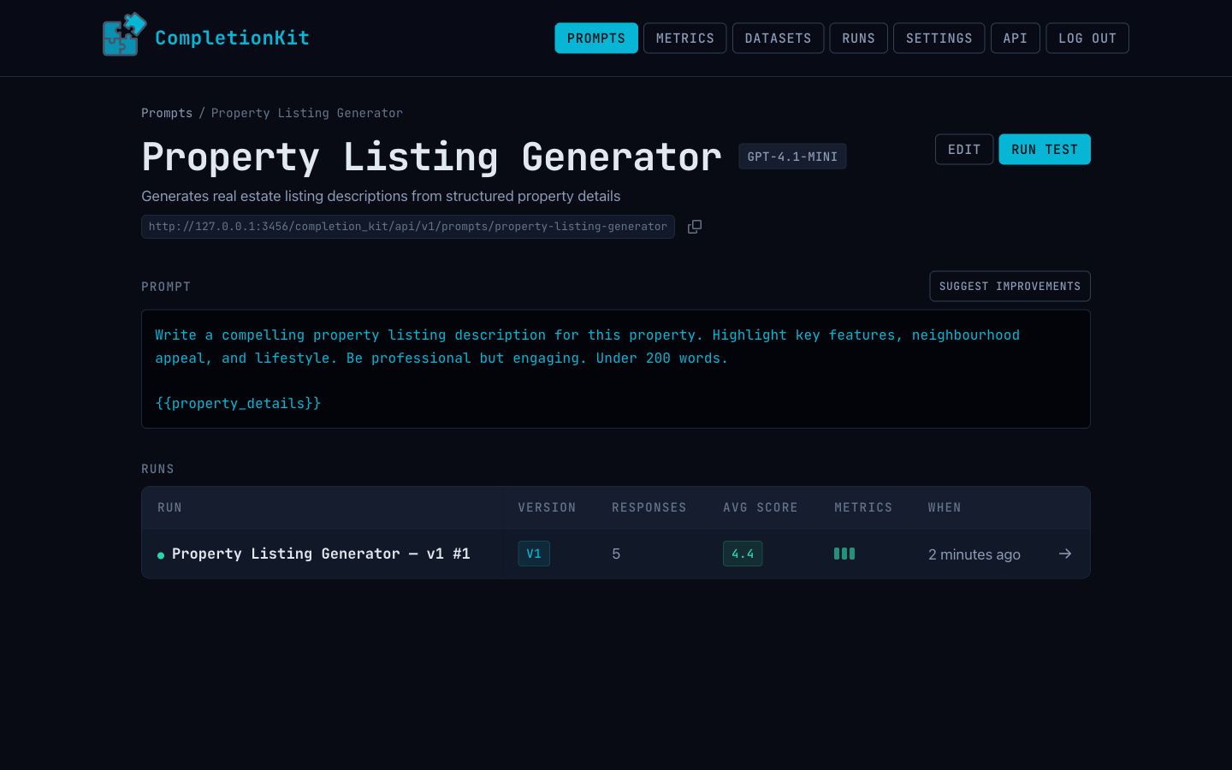1232x770 pixels.
Task: Click the green metrics bars indicator
Action: (x=844, y=554)
